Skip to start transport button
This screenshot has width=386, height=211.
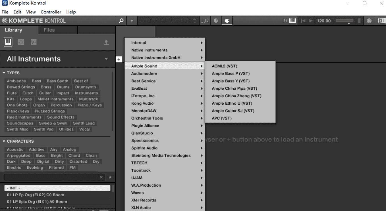(303, 21)
